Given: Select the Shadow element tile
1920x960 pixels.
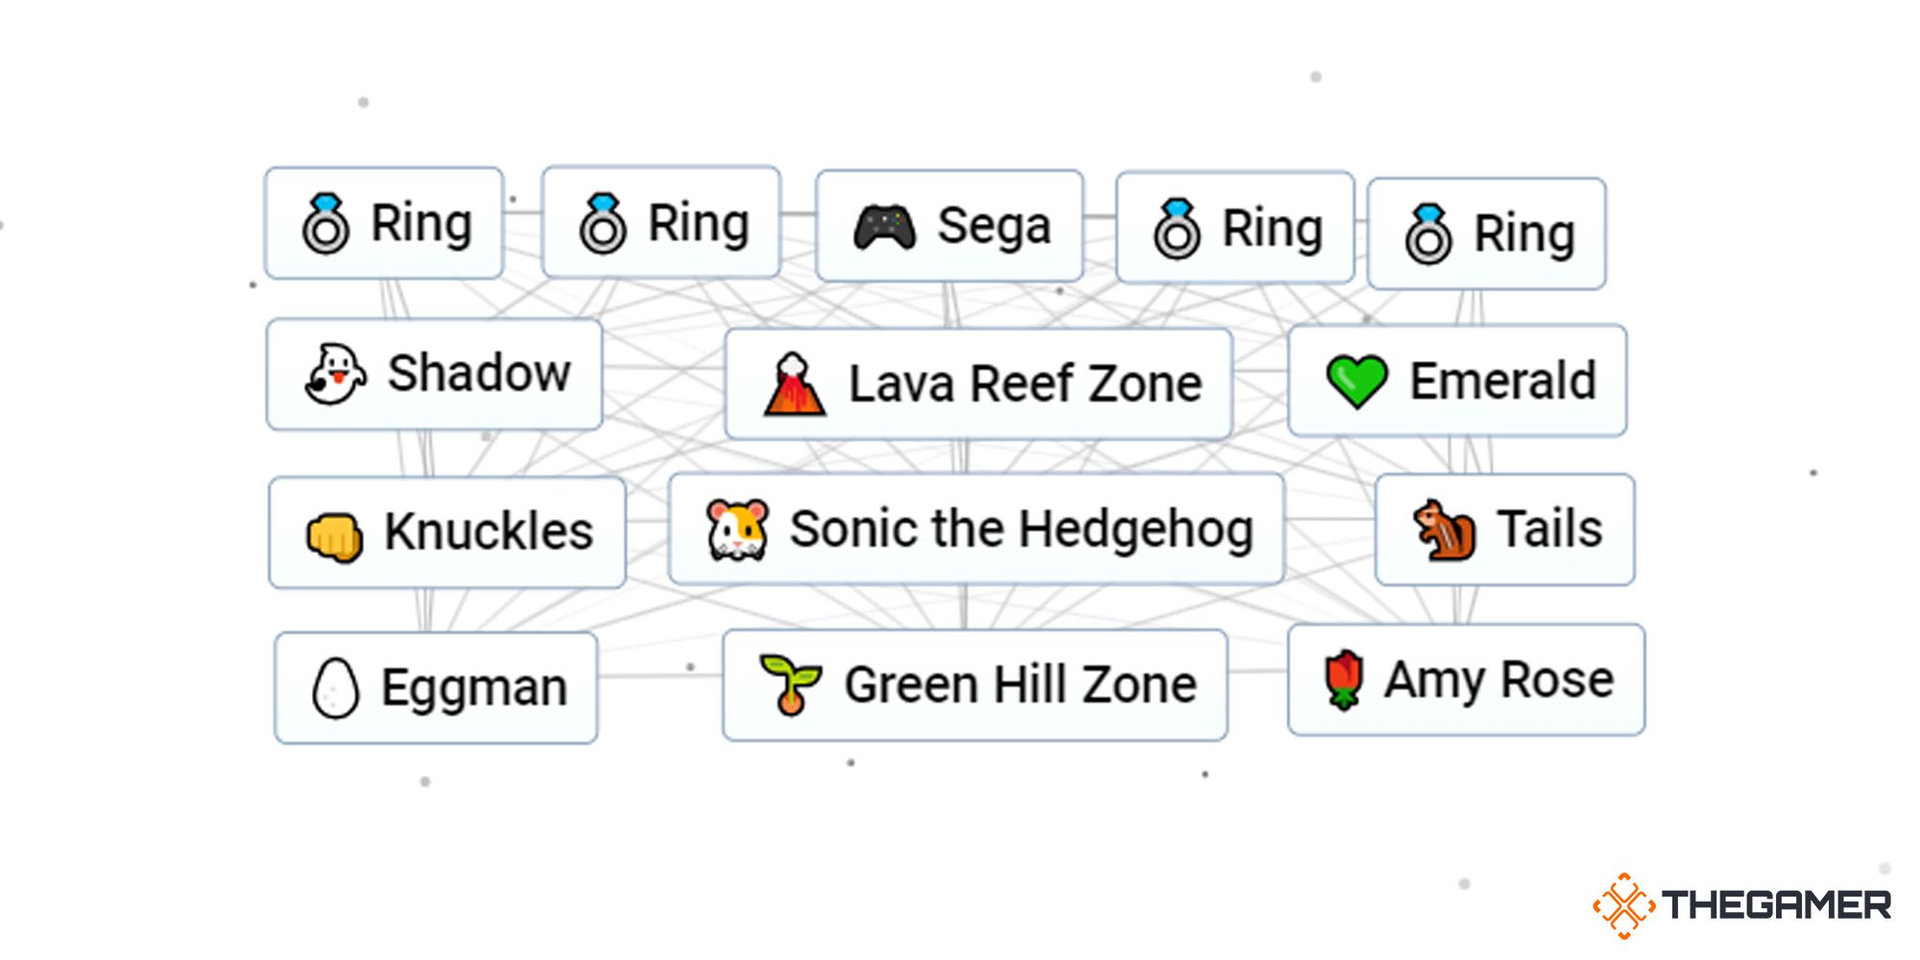Looking at the screenshot, I should point(434,373).
